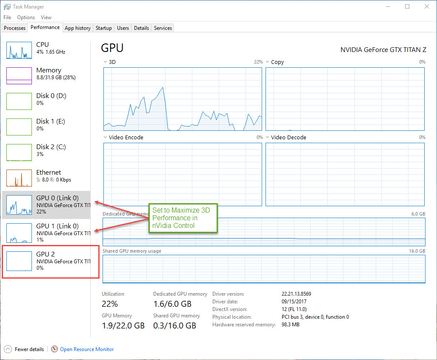
Task: Open Resource Monitor link
Action: 87,349
